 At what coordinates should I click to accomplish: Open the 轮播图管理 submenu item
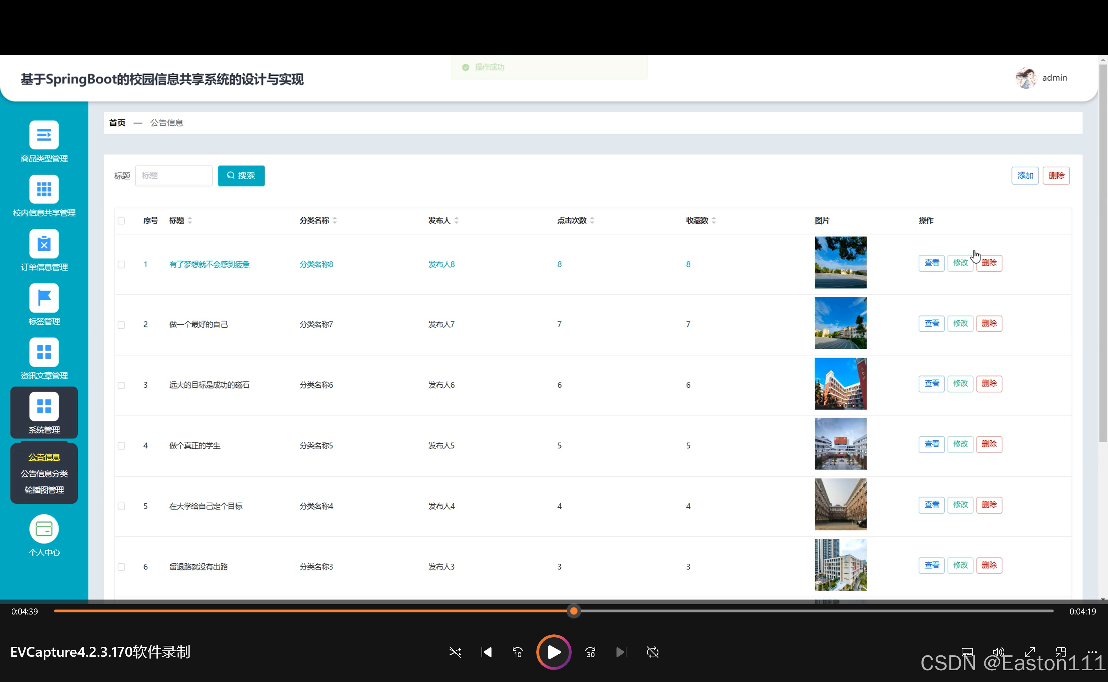(x=44, y=490)
